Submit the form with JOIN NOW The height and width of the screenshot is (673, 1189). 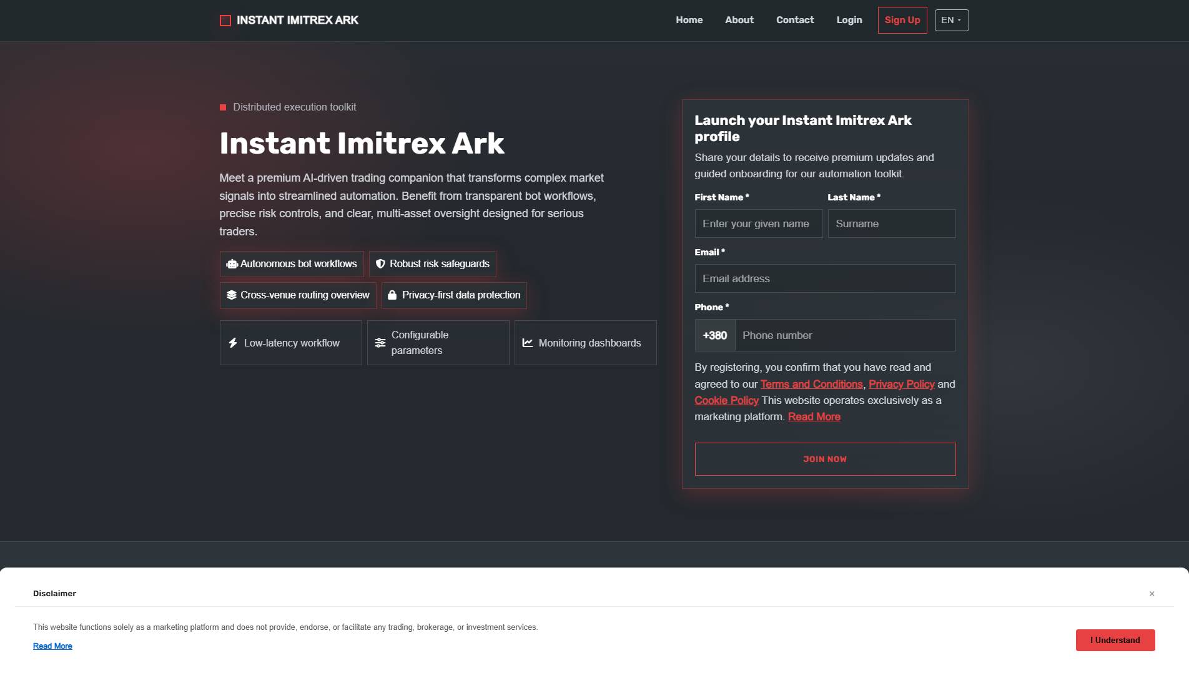pyautogui.click(x=825, y=459)
